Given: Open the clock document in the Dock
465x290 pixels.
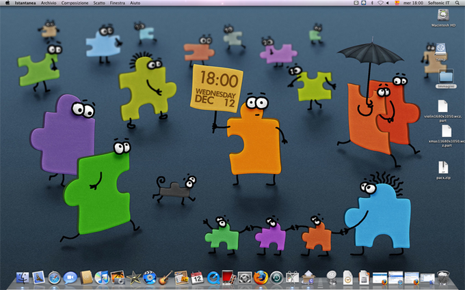Looking at the screenshot, I should (x=347, y=278).
